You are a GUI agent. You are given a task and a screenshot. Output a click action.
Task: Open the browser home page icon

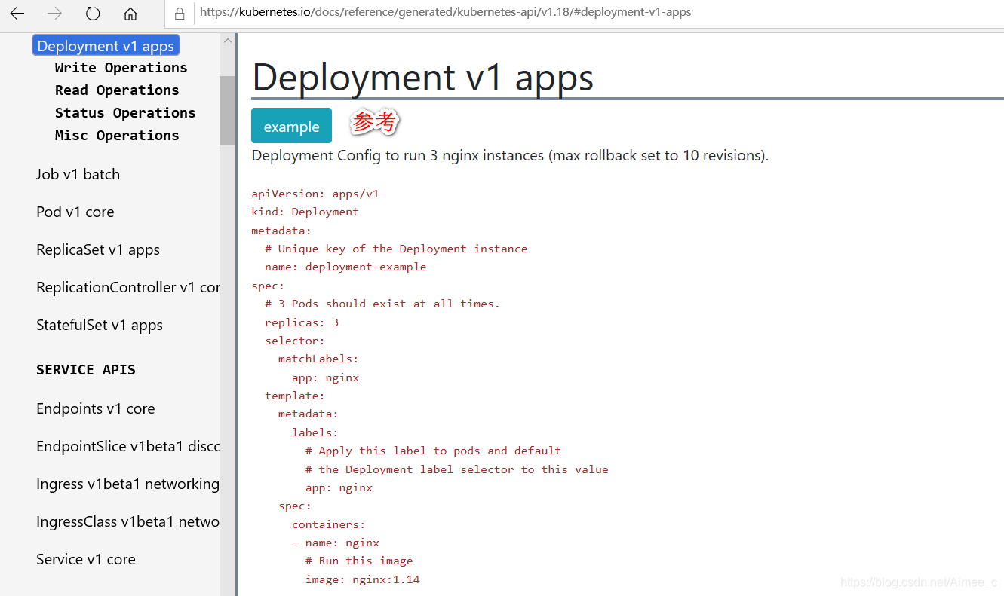coord(130,13)
